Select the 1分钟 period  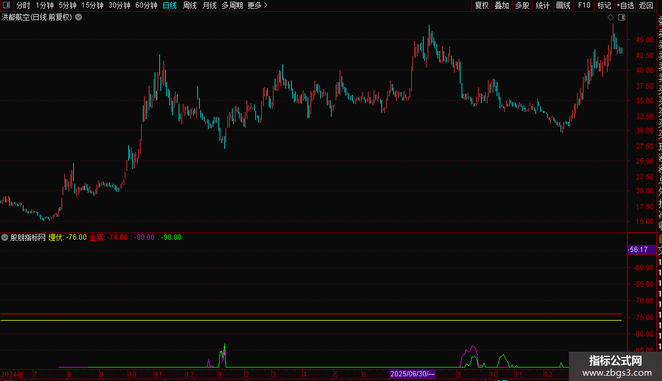(45, 5)
